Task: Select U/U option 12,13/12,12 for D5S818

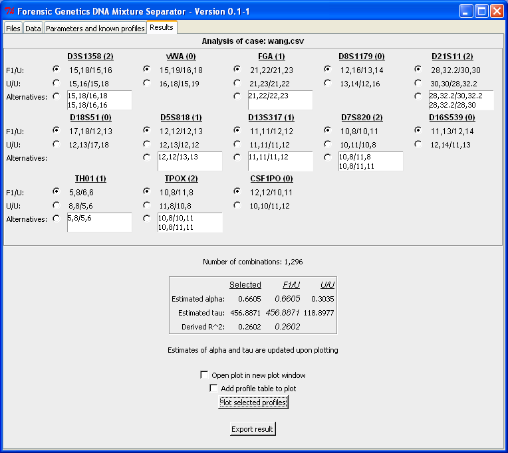Action: (x=147, y=143)
